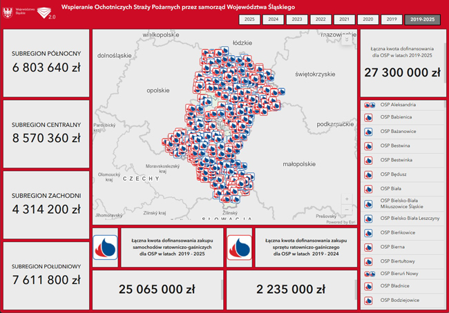Open the OSP Aleksandria list entry
Viewport: 449px width, 313px height.
click(x=402, y=105)
